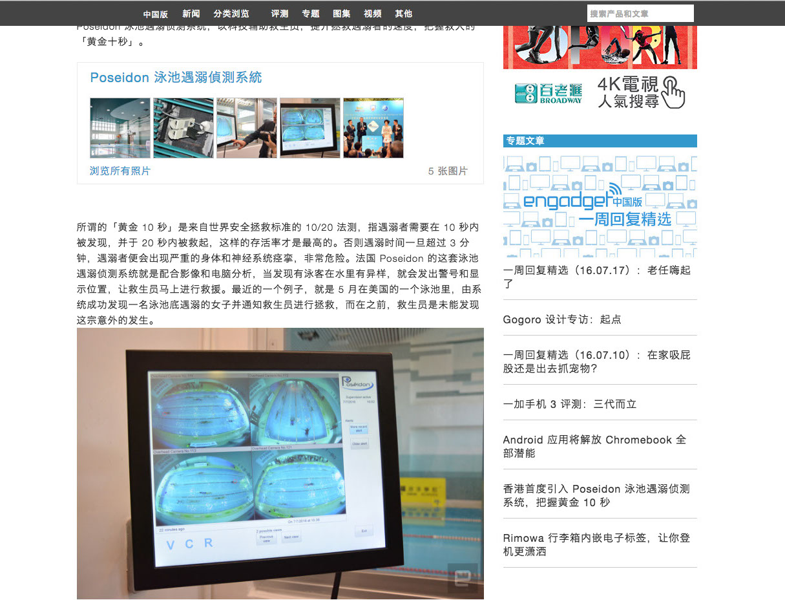Image resolution: width=785 pixels, height=600 pixels.
Task: Expand the 分类浏览 category menu
Action: (231, 14)
